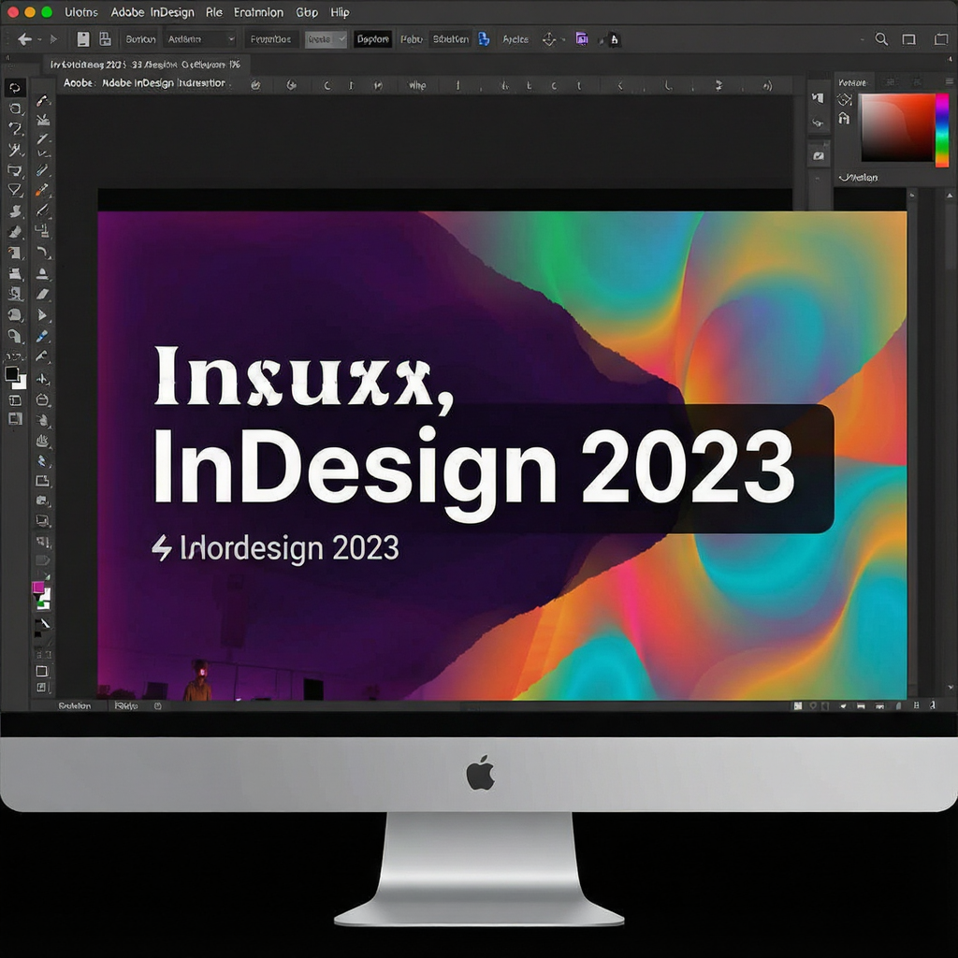This screenshot has height=958, width=958.
Task: Click the magenta color swatch in the toolbox
Action: coord(37,588)
